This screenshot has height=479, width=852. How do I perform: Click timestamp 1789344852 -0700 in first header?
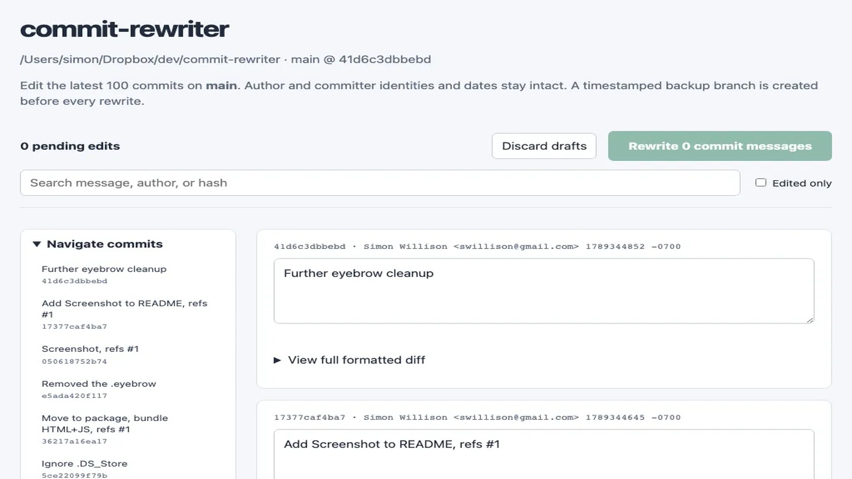point(633,247)
